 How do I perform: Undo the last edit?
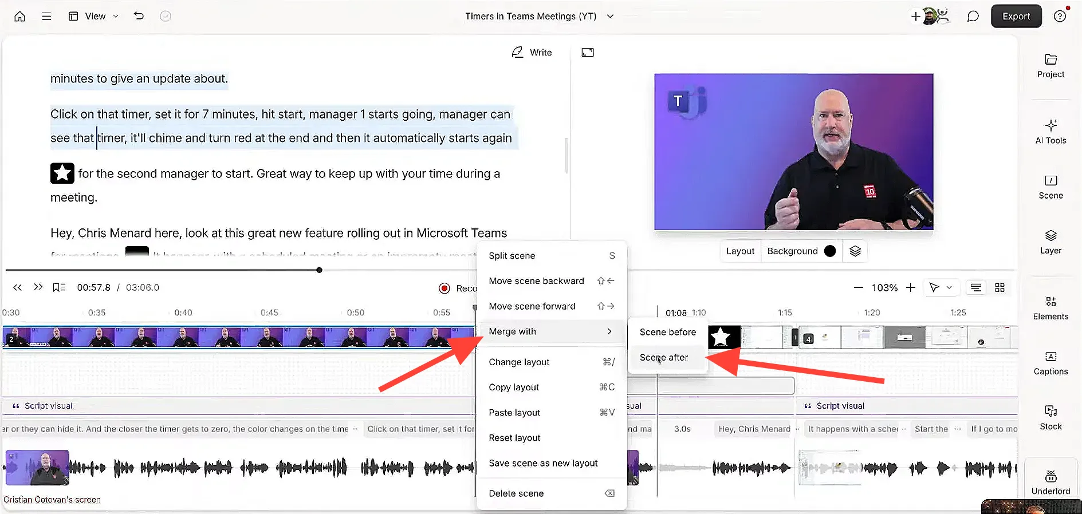139,16
